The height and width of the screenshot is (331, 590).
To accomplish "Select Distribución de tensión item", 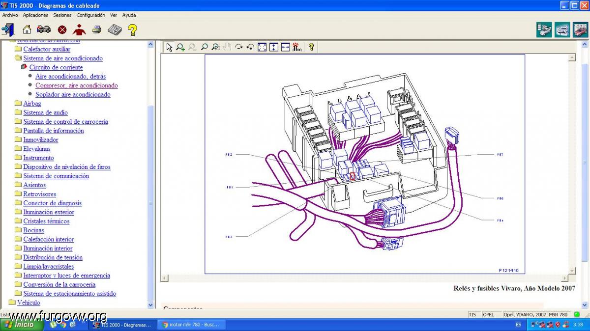I will pyautogui.click(x=53, y=257).
